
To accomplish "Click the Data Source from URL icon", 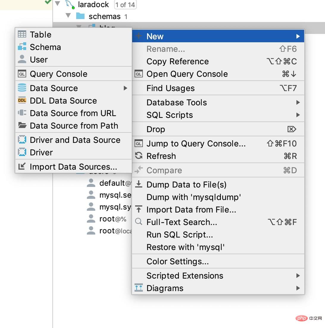I will [x=22, y=113].
